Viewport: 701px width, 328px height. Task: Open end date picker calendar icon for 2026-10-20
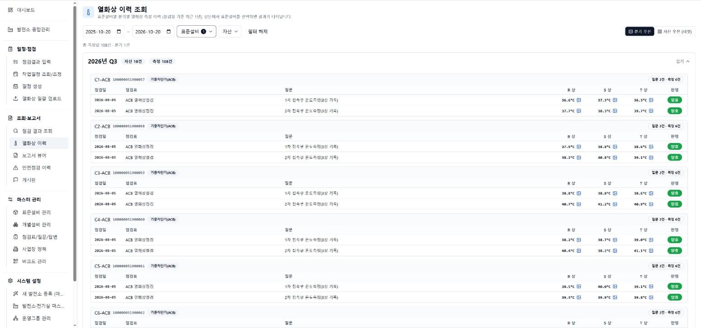point(169,32)
